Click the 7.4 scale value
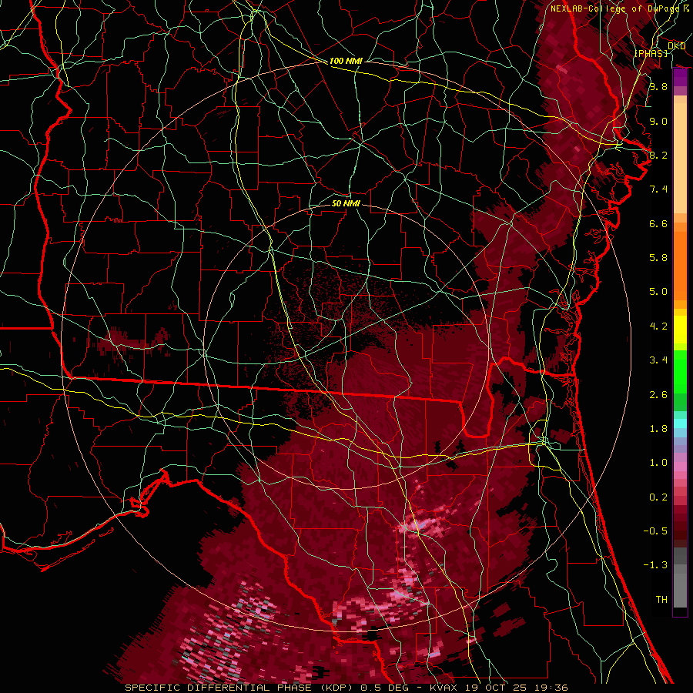 tap(658, 189)
